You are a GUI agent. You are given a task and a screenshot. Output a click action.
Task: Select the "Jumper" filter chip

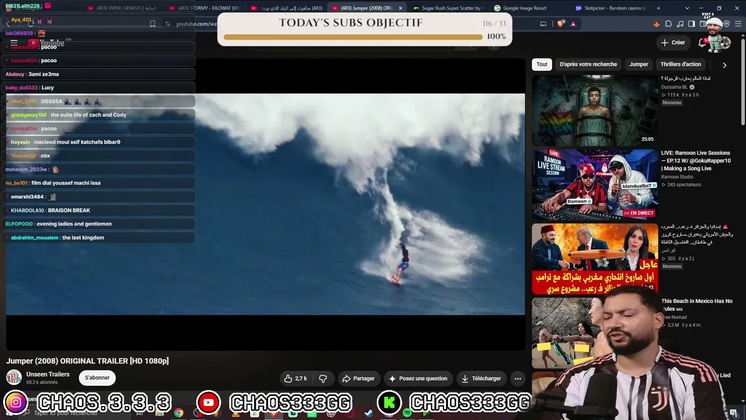pos(639,65)
